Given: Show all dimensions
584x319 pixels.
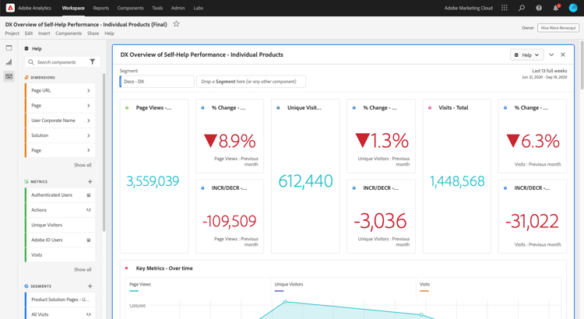Looking at the screenshot, I should point(83,165).
